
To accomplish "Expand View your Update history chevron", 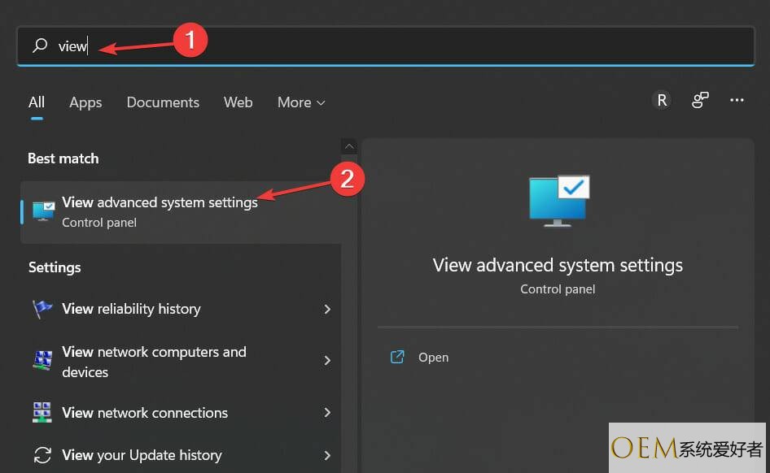I will tap(327, 455).
